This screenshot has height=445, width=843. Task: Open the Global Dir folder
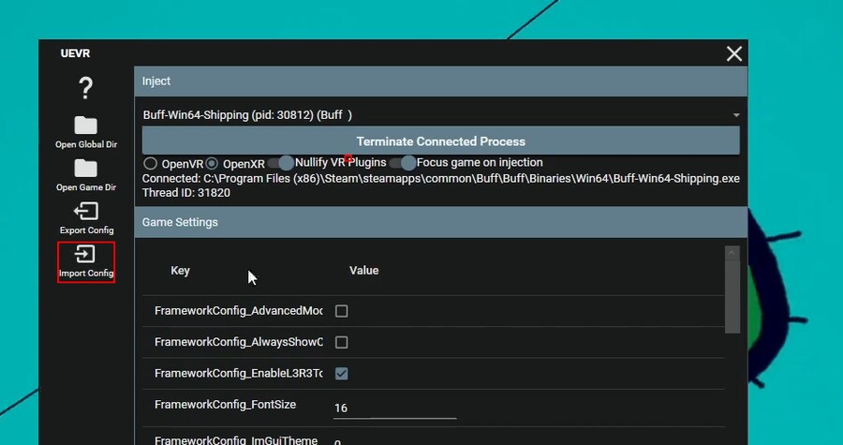85,126
